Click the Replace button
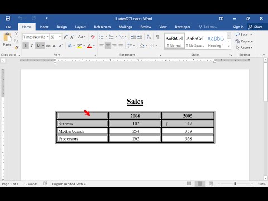The image size is (268, 201). (x=244, y=41)
